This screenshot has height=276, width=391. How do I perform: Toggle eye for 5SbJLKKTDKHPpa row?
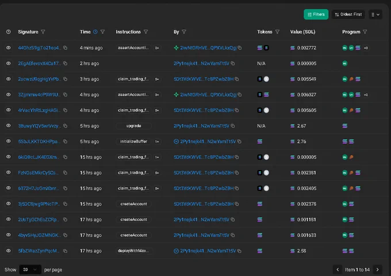tap(9, 141)
